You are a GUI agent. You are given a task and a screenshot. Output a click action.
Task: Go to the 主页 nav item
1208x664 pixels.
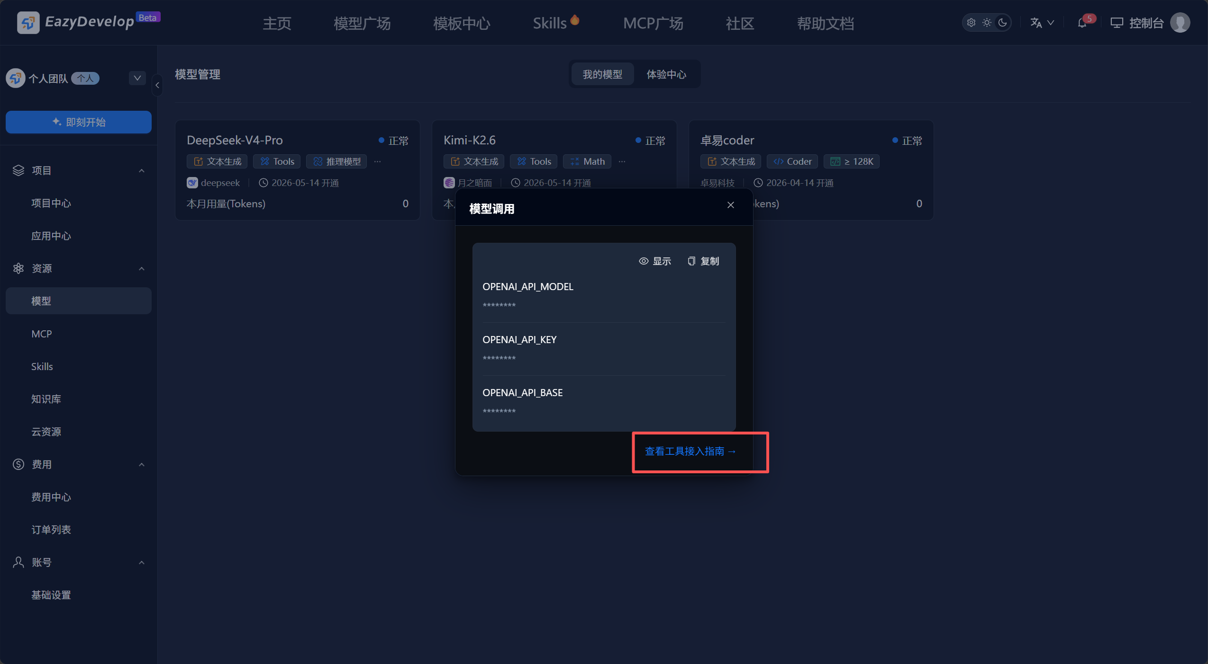click(x=277, y=23)
